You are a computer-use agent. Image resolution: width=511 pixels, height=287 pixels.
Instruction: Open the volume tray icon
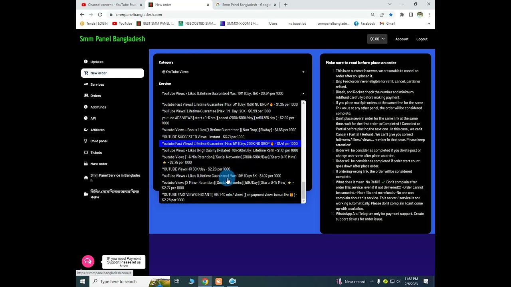pos(398,281)
